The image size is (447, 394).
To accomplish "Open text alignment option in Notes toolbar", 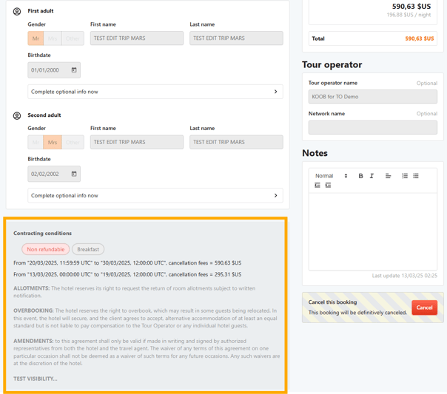I will click(388, 176).
